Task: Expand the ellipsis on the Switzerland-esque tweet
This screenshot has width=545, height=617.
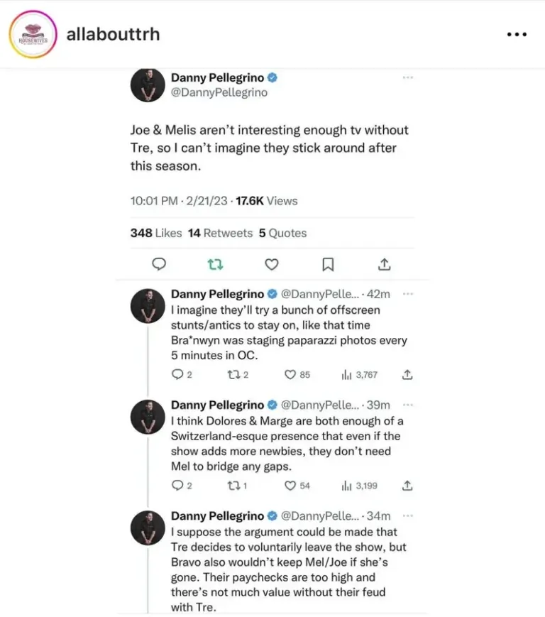Action: pyautogui.click(x=408, y=403)
